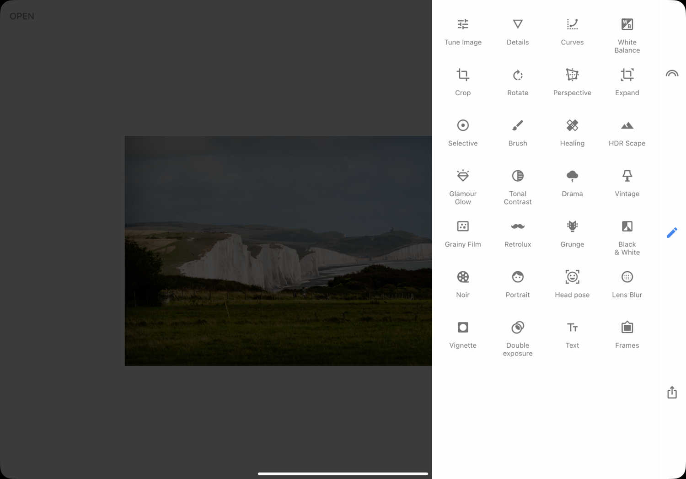Viewport: 686px width, 479px height.
Task: Open the Double exposure tool
Action: pos(518,339)
